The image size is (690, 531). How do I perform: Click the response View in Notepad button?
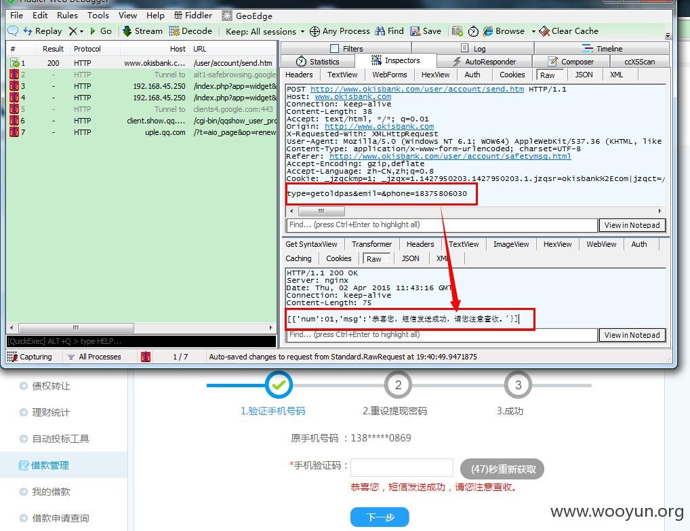[x=632, y=335]
